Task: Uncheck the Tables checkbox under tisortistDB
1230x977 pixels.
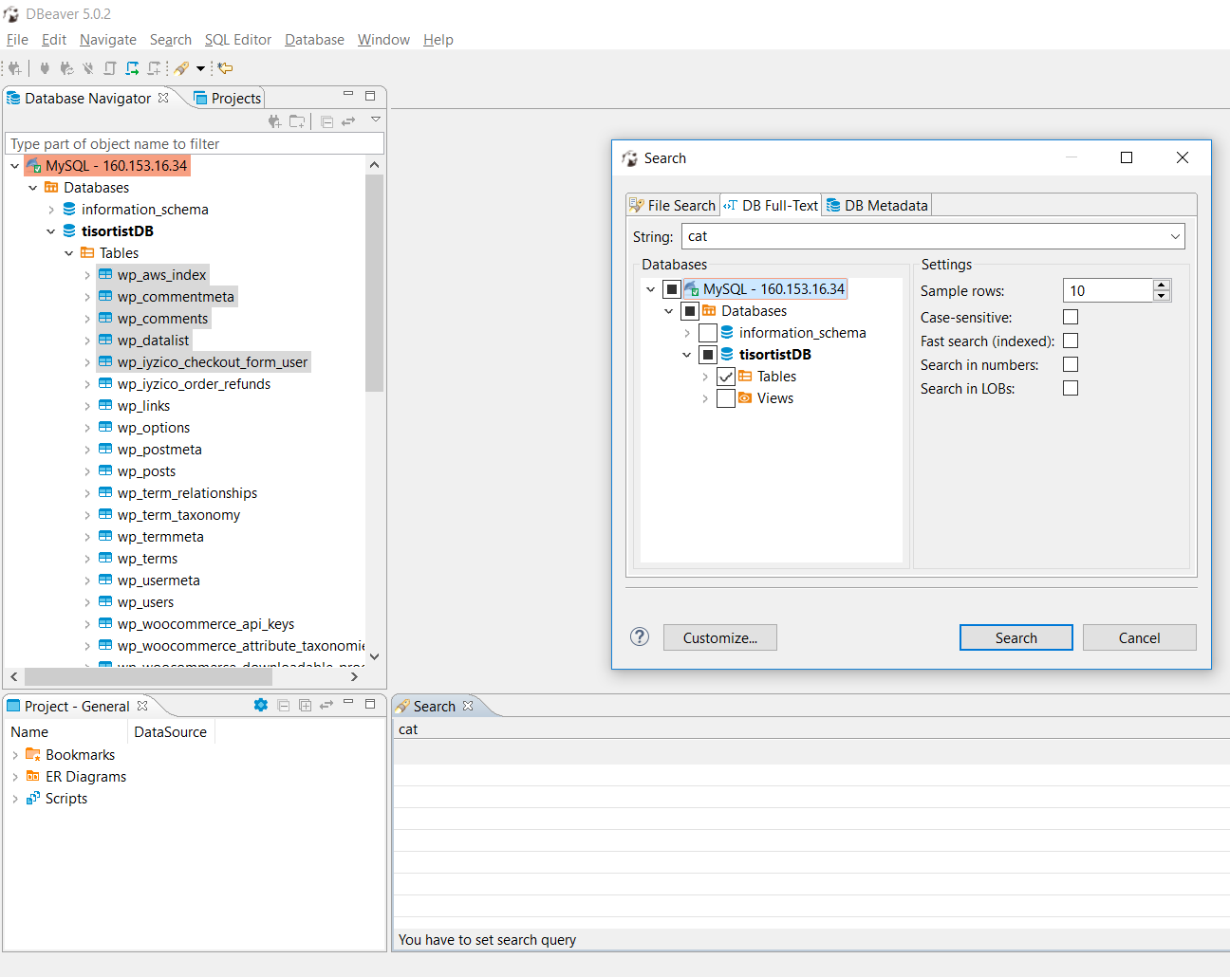Action: (x=727, y=376)
